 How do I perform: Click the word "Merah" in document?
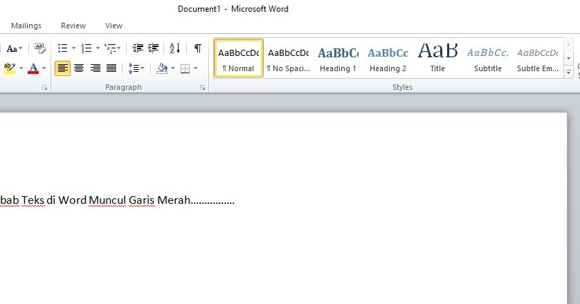[x=174, y=200]
